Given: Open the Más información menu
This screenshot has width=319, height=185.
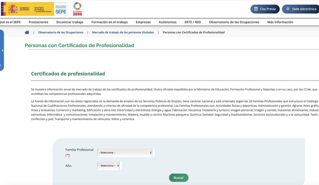Looking at the screenshot, I should click(280, 22).
